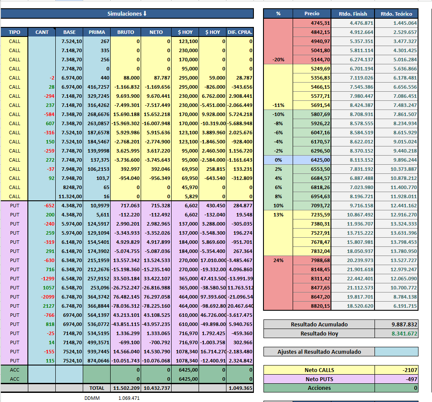The width and height of the screenshot is (432, 402).
Task: Select the -11% percentage cell
Action: 278,105
